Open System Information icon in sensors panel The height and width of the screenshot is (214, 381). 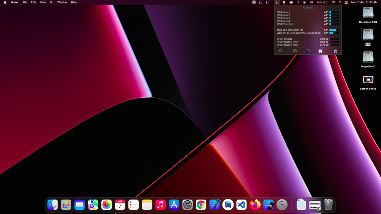(x=320, y=51)
